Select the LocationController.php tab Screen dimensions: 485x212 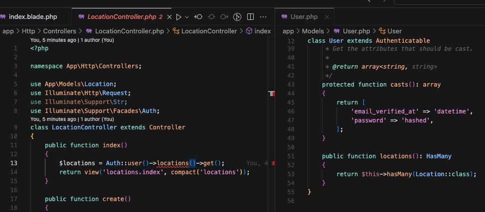point(121,17)
